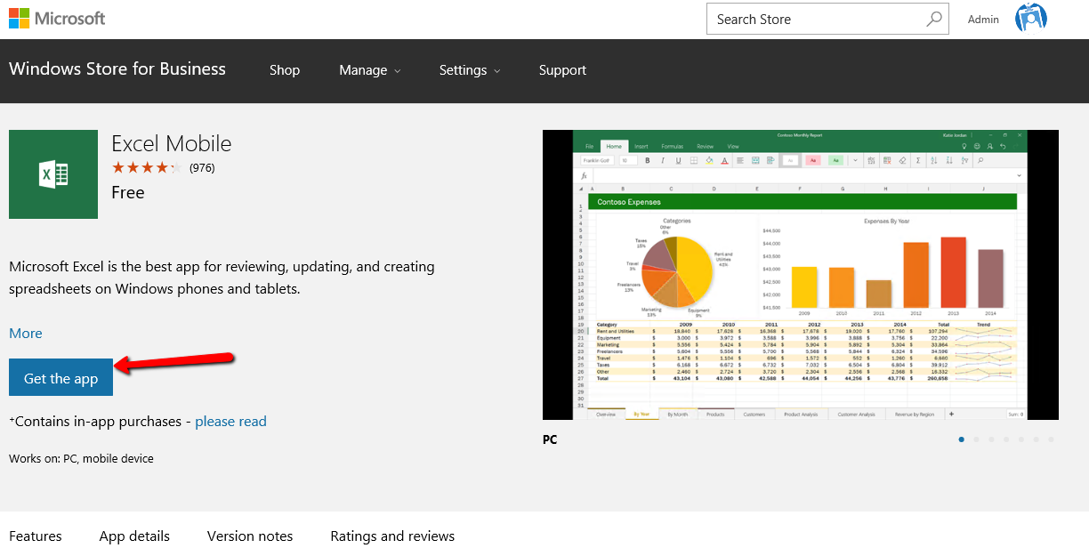This screenshot has width=1089, height=556.
Task: Select the first screenshot carousel dot
Action: [x=962, y=439]
